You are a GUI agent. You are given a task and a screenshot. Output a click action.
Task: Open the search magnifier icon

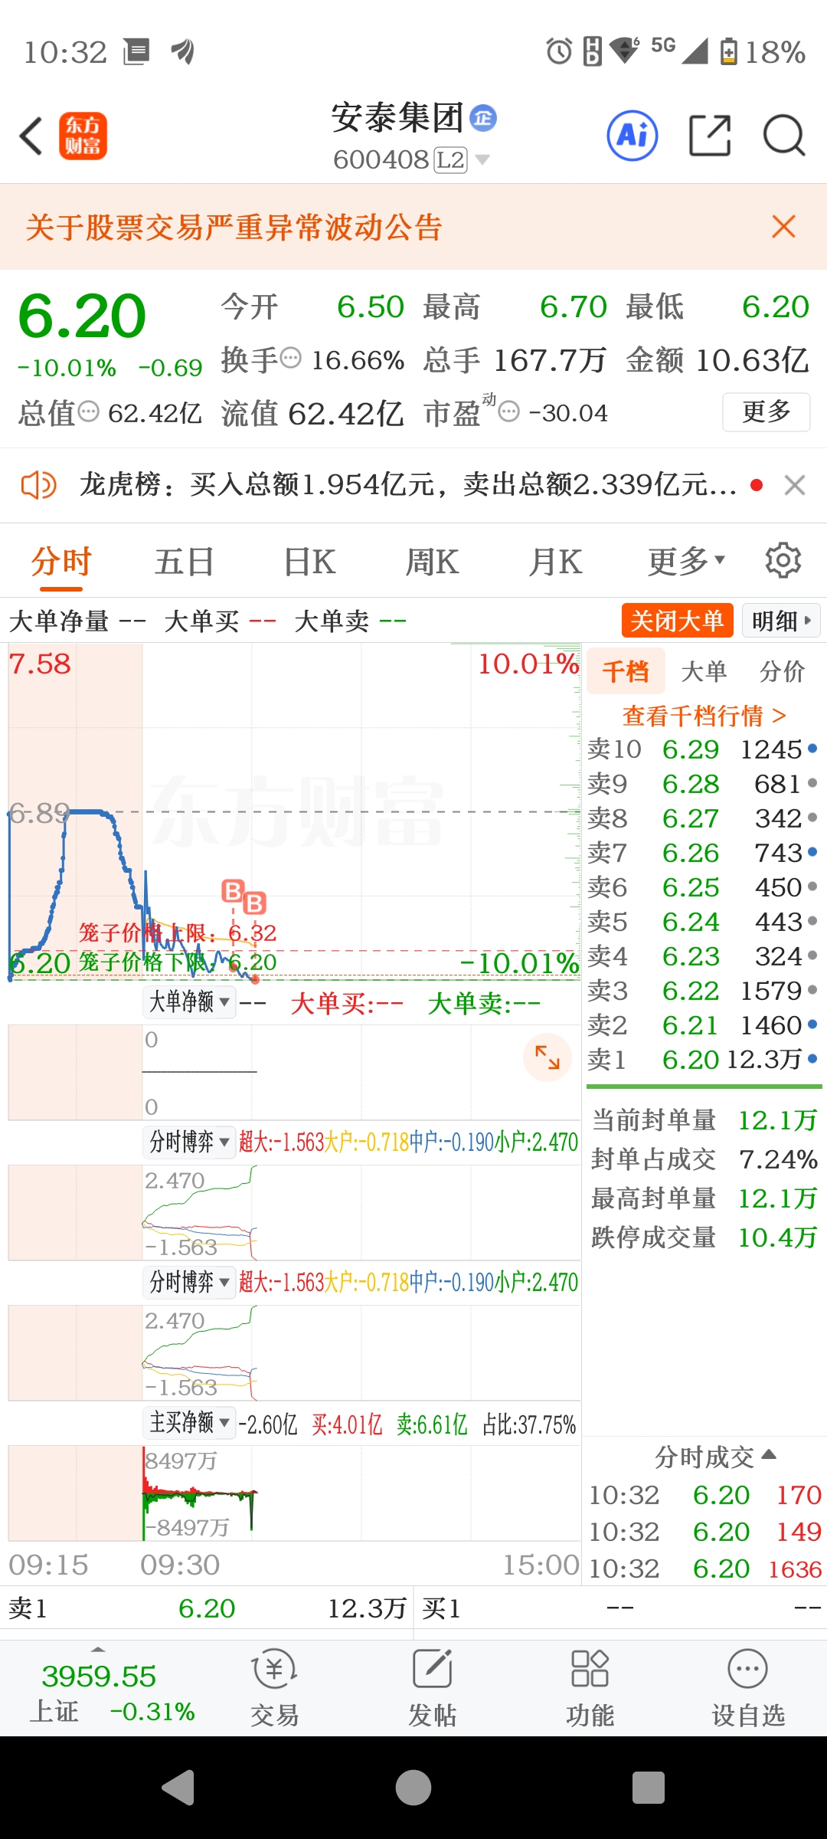(784, 136)
